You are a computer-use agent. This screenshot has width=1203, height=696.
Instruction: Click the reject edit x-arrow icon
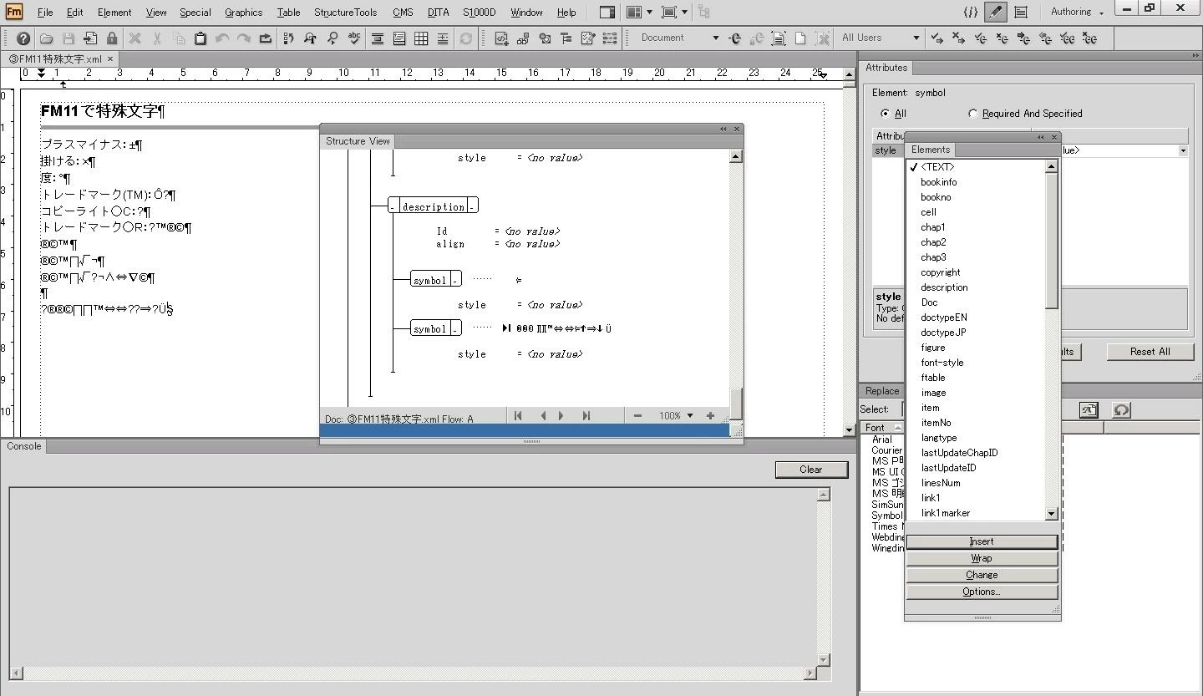point(959,38)
